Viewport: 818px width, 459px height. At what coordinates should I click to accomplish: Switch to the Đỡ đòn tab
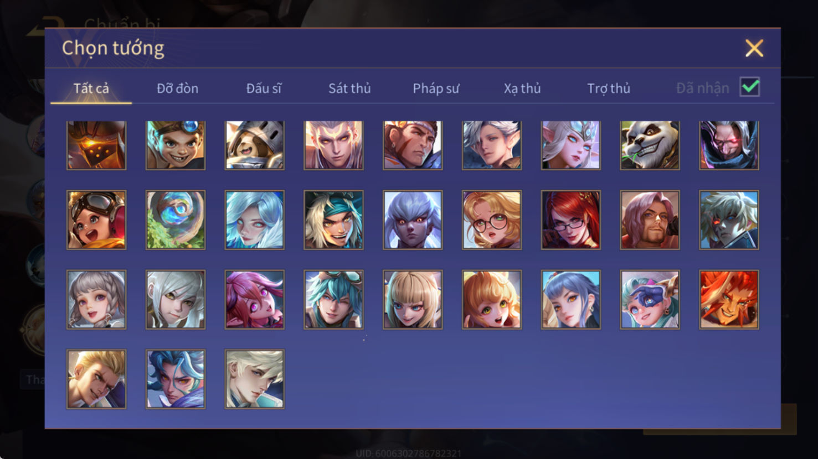click(x=177, y=88)
